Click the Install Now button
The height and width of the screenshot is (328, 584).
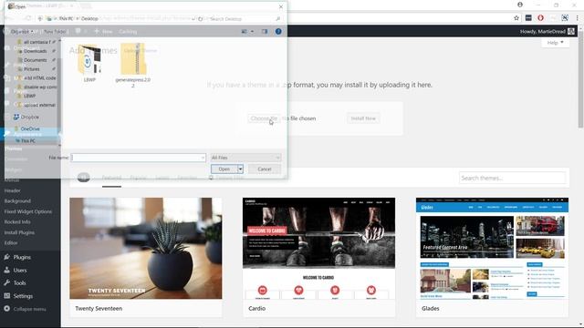coord(363,118)
